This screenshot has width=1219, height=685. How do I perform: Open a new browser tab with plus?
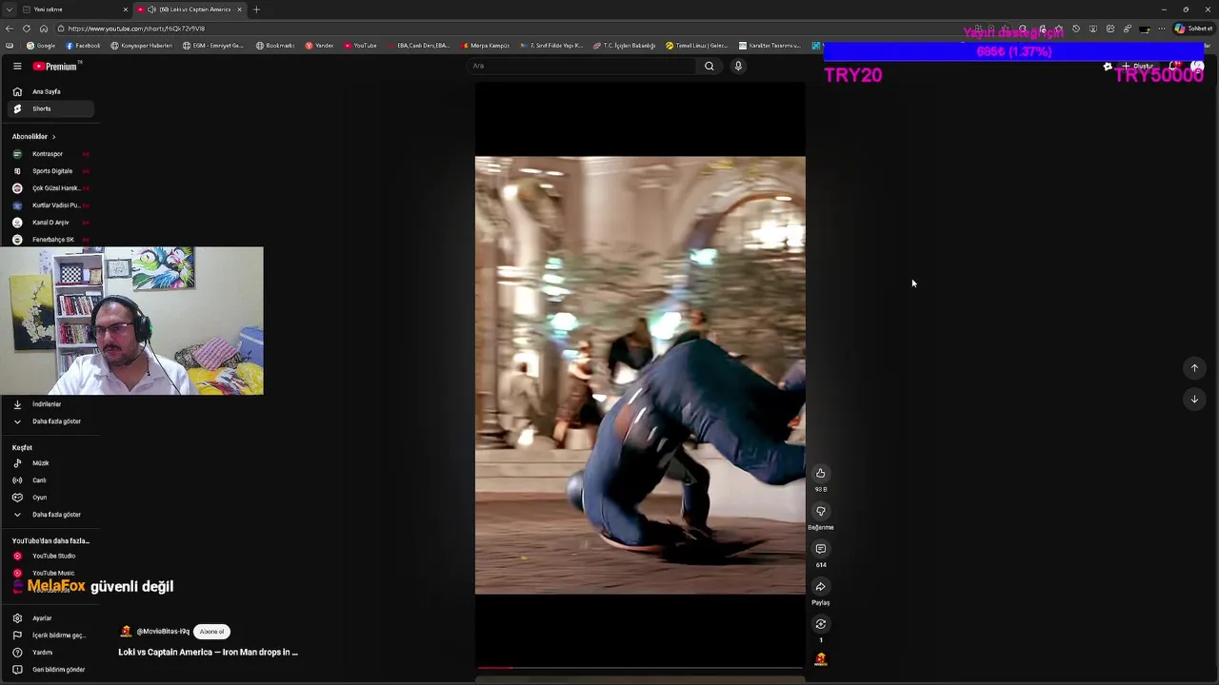[256, 10]
